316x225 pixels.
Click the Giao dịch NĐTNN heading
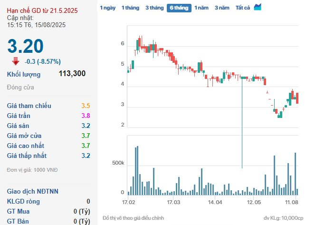tap(32, 191)
